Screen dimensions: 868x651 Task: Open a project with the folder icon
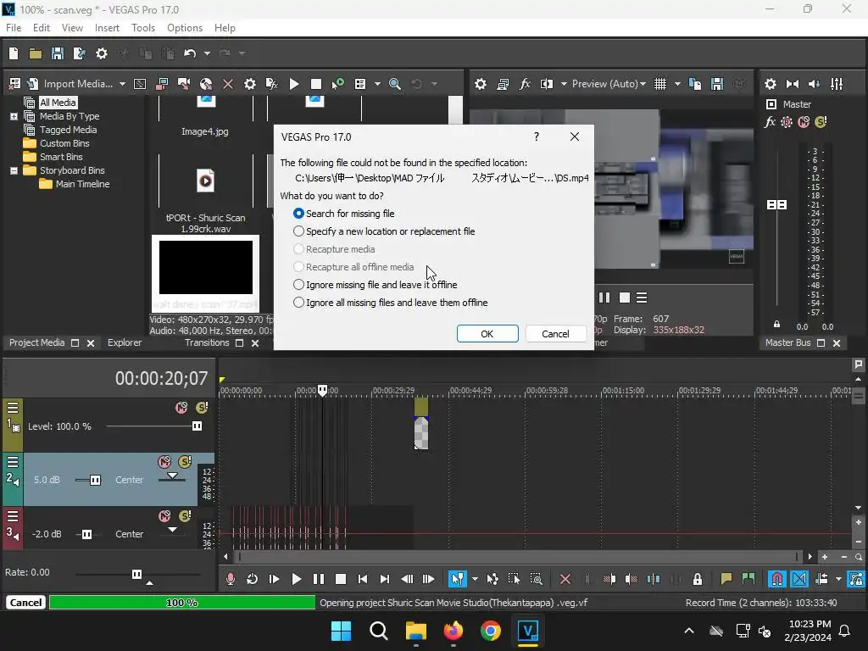click(x=36, y=53)
